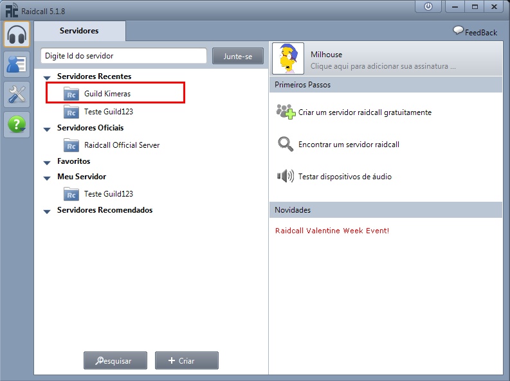Click the Servidores Recentes heading
510x381 pixels.
pyautogui.click(x=95, y=76)
